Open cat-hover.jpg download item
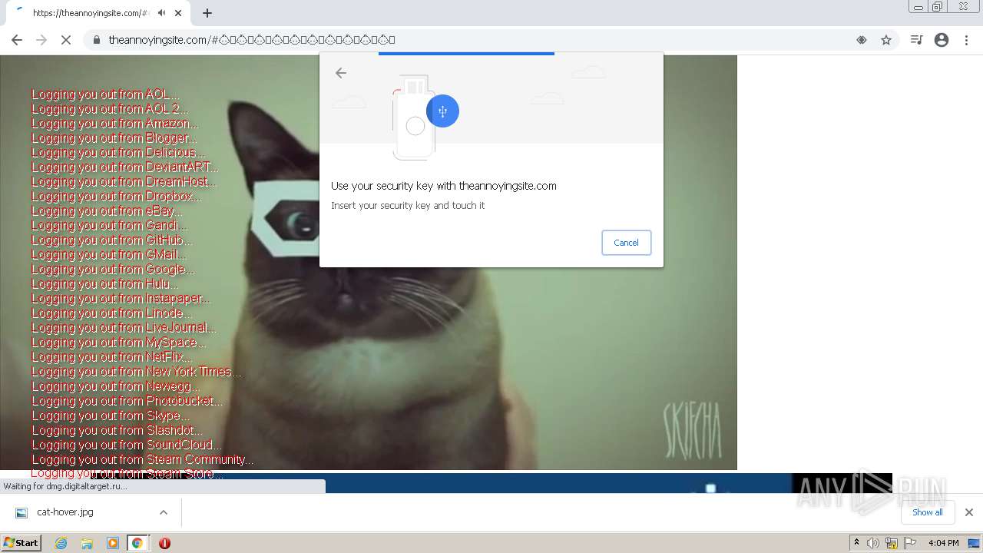This screenshot has width=983, height=553. pos(65,512)
